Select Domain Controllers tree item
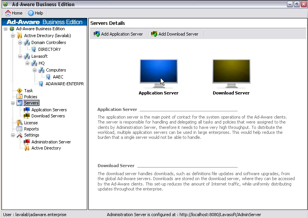This screenshot has height=218, width=308. tap(49, 42)
